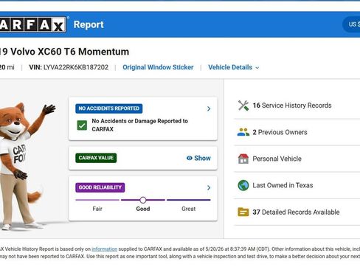Open the Original Window Sticker link
The width and height of the screenshot is (360, 270).
coord(158,67)
